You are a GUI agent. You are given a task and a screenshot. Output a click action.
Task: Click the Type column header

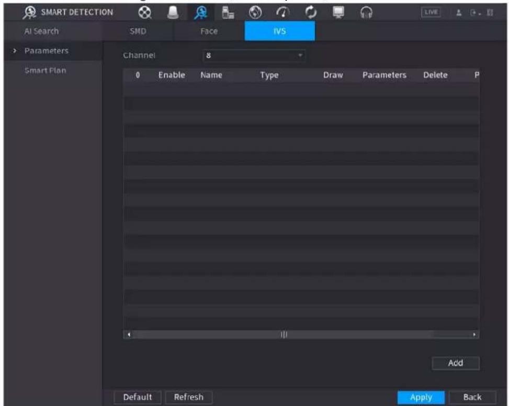pyautogui.click(x=269, y=75)
